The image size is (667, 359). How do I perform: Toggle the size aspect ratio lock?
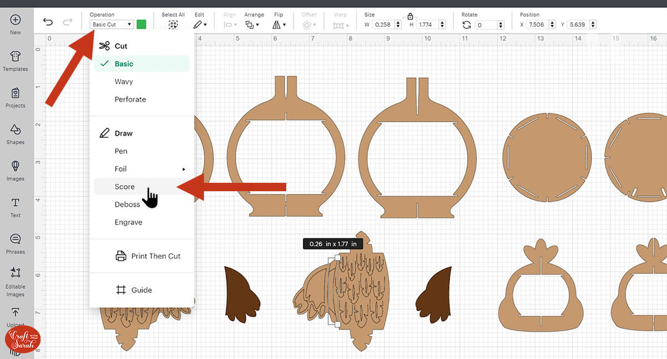point(410,16)
